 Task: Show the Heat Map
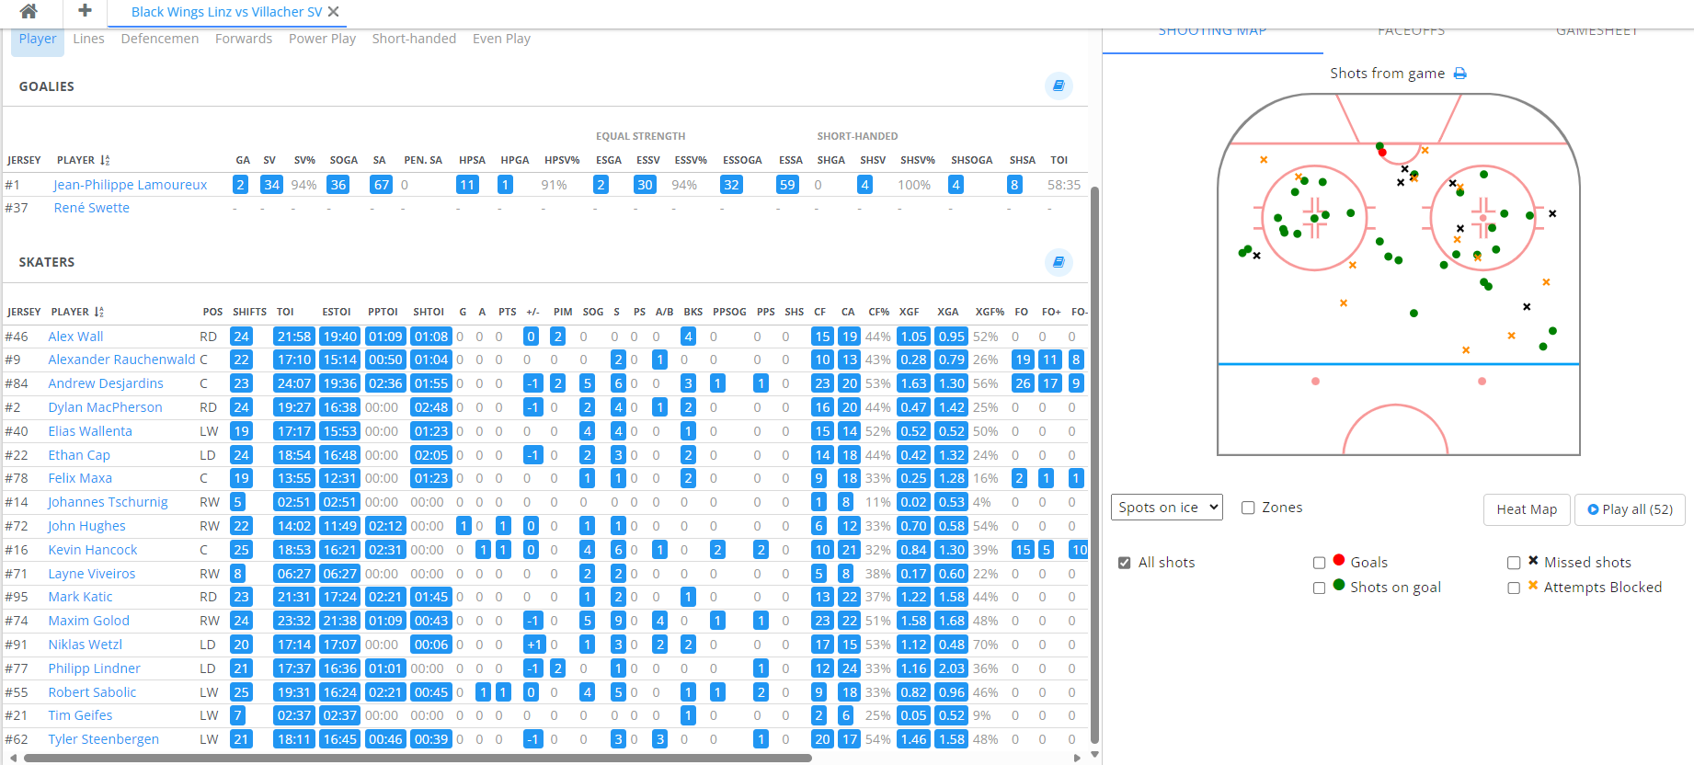(1526, 509)
